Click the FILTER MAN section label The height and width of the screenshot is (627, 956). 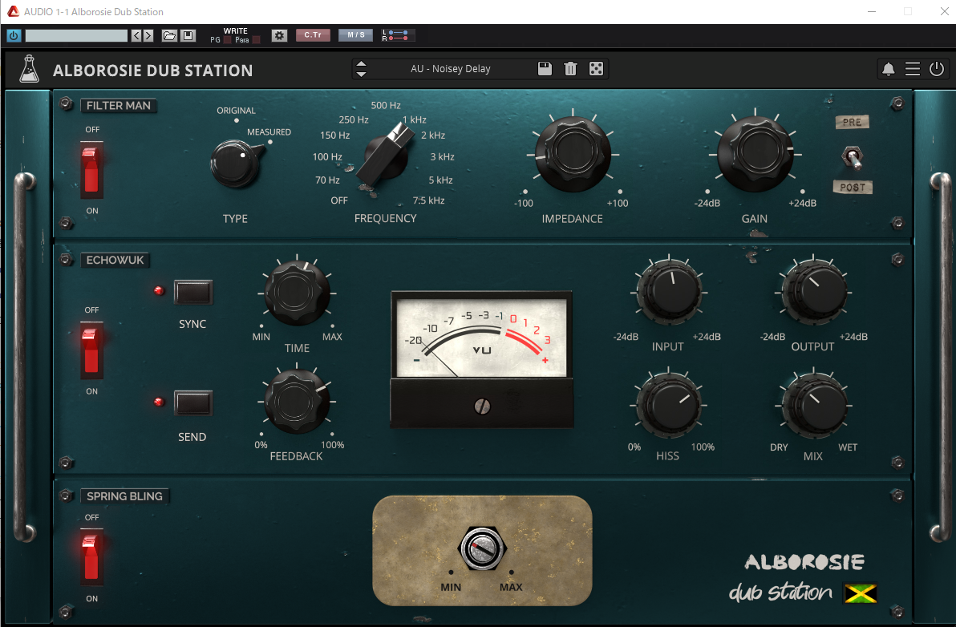[x=118, y=105]
